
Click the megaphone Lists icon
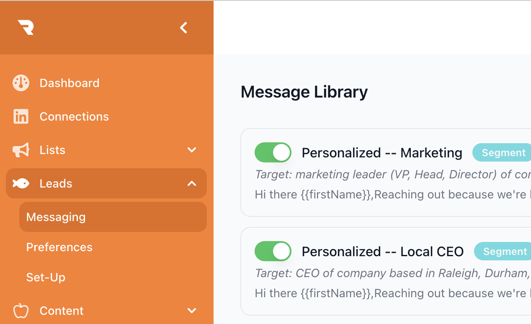click(x=21, y=150)
